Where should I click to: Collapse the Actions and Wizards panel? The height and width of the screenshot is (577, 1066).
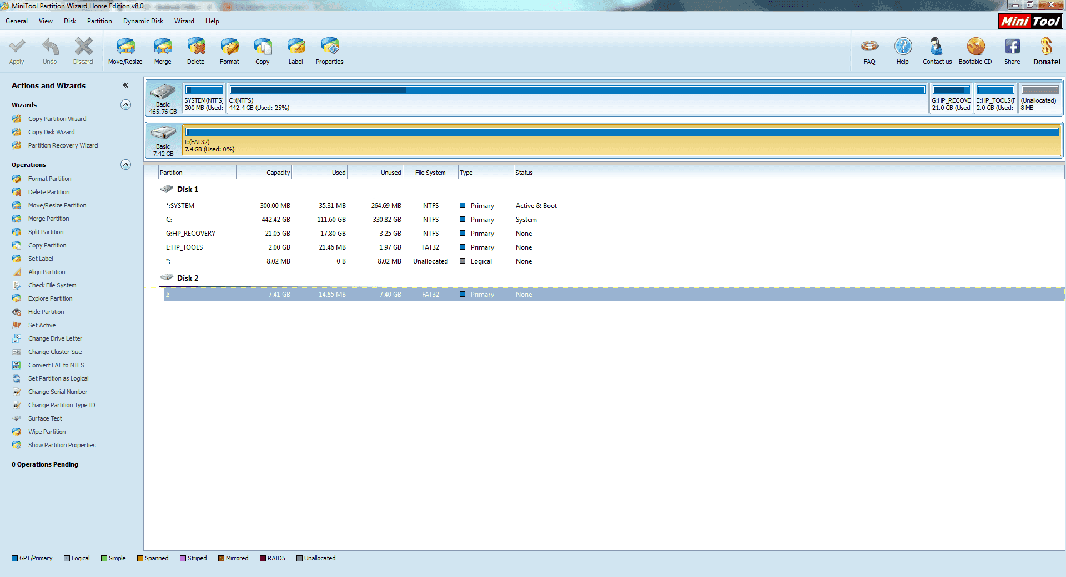(126, 85)
